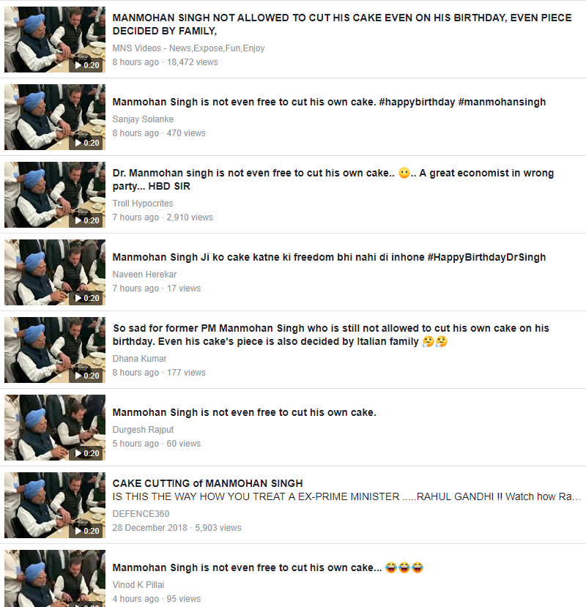Viewport: 586px width, 607px height.
Task: Go to Naveen Herekar's profile
Action: coord(144,274)
